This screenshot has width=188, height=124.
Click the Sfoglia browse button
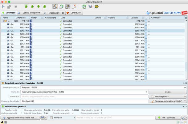(168, 92)
